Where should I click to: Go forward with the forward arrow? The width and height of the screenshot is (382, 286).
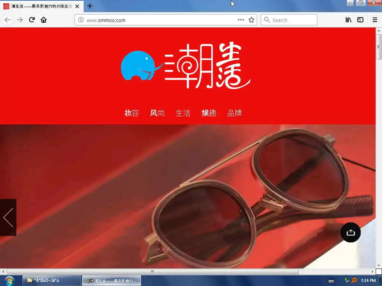point(20,20)
